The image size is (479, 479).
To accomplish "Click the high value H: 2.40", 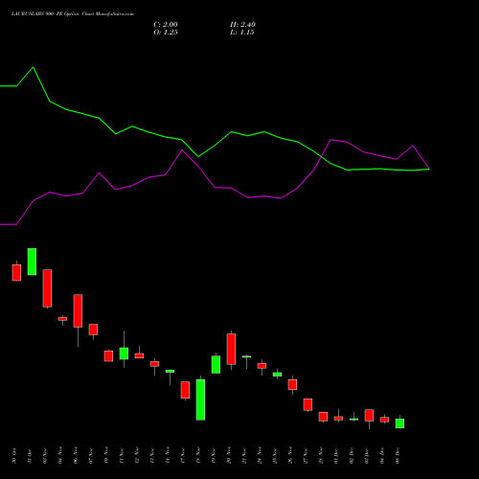I will coord(242,25).
